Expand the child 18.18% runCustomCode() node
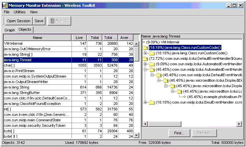This screenshot has height=147, width=246. [145, 53]
